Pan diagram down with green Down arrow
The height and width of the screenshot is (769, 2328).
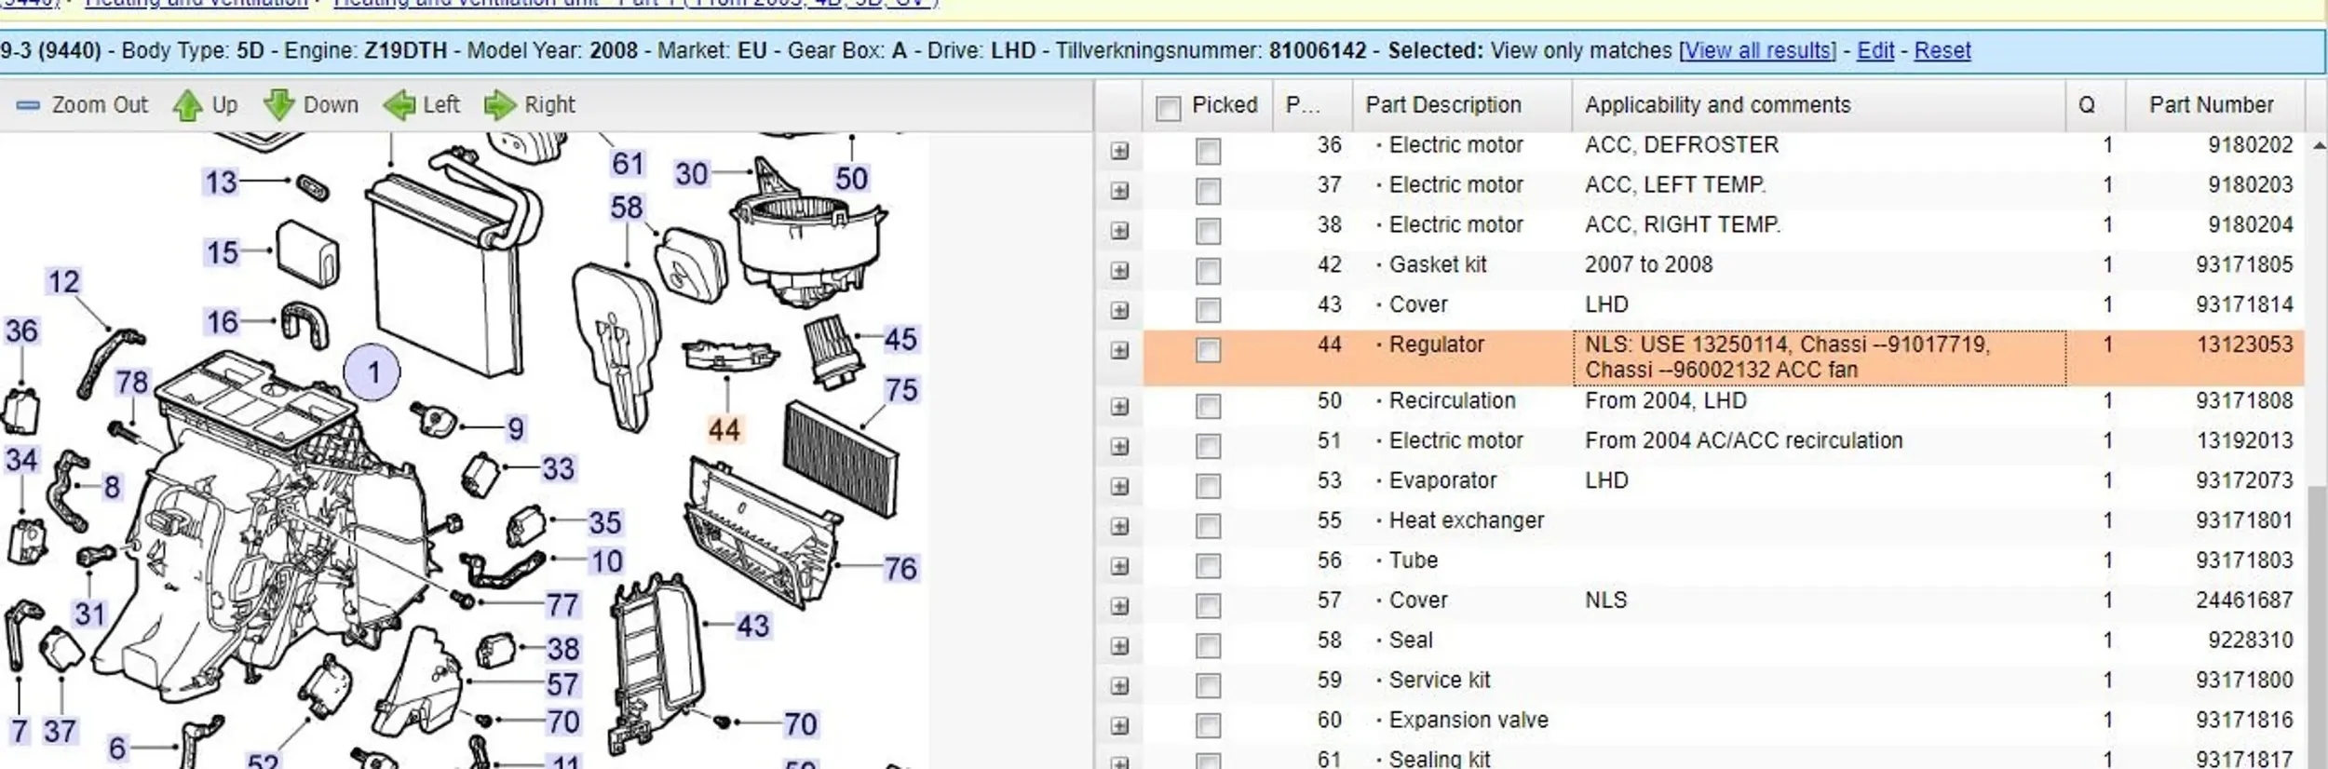278,105
